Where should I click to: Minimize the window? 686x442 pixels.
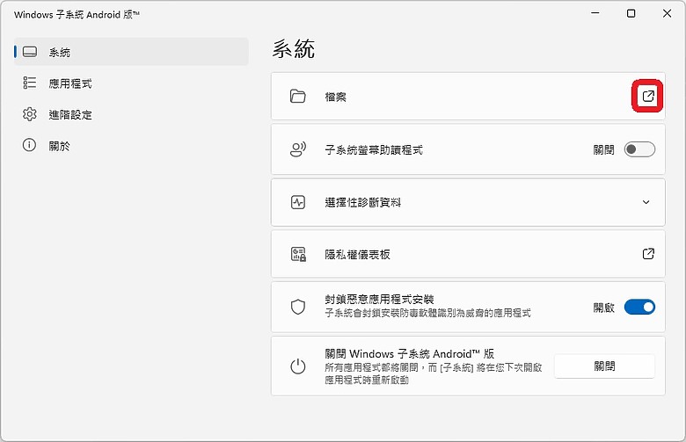[595, 13]
